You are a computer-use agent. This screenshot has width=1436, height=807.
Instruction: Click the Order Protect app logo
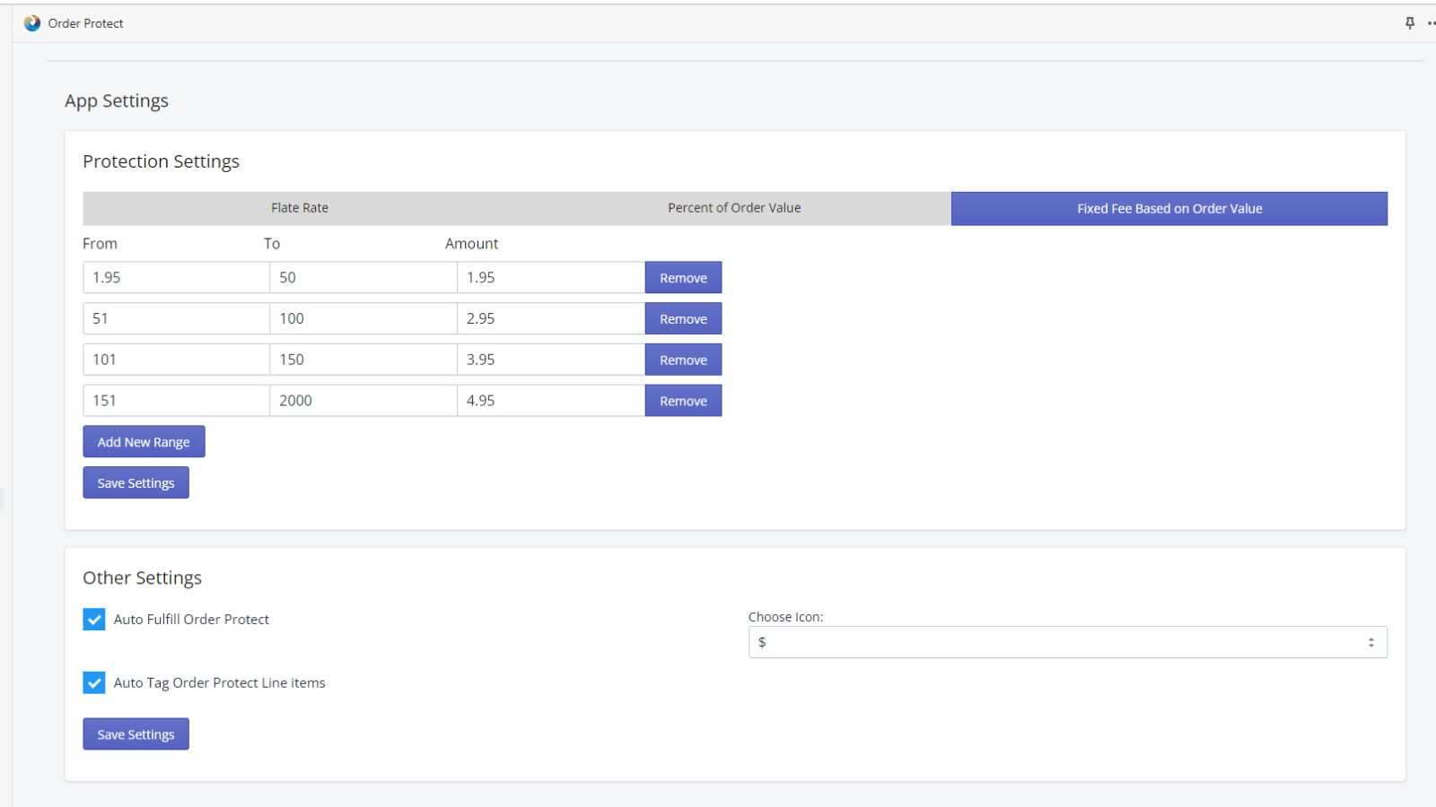pos(32,22)
